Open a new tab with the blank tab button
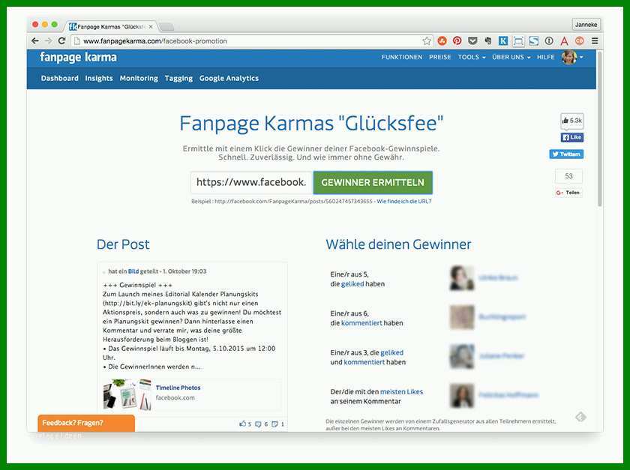Image resolution: width=630 pixels, height=470 pixels. [x=166, y=27]
